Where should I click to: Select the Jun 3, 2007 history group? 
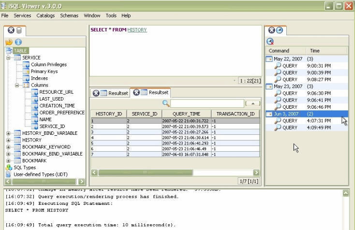tap(307, 114)
